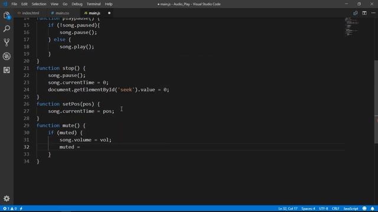Change indentation via Spaces: 4

point(308,208)
